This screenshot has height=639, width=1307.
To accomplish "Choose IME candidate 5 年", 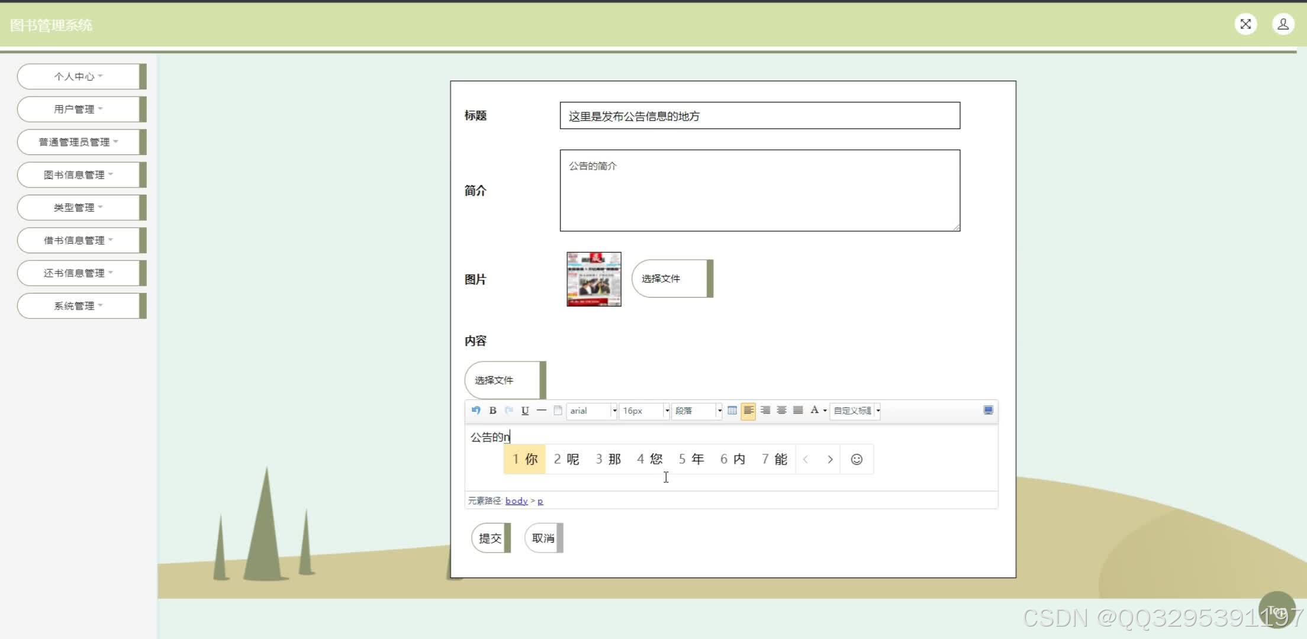I will pyautogui.click(x=691, y=459).
